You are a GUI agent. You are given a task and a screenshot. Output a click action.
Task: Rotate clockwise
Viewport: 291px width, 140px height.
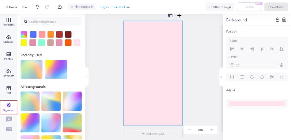[252, 77]
